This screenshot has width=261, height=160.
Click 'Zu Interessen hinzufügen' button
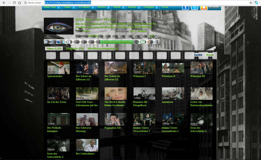tap(117, 42)
